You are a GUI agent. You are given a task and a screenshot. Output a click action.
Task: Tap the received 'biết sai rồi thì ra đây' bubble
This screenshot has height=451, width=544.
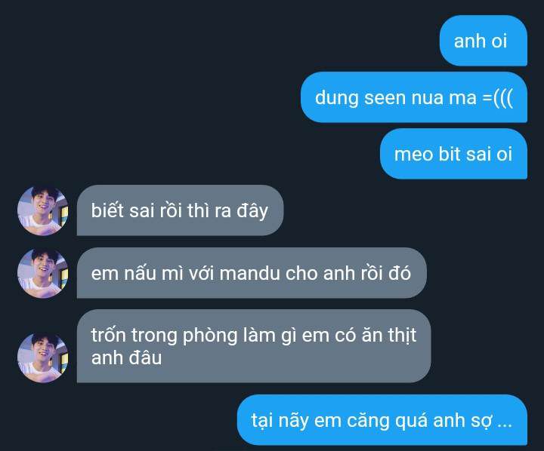tap(180, 210)
